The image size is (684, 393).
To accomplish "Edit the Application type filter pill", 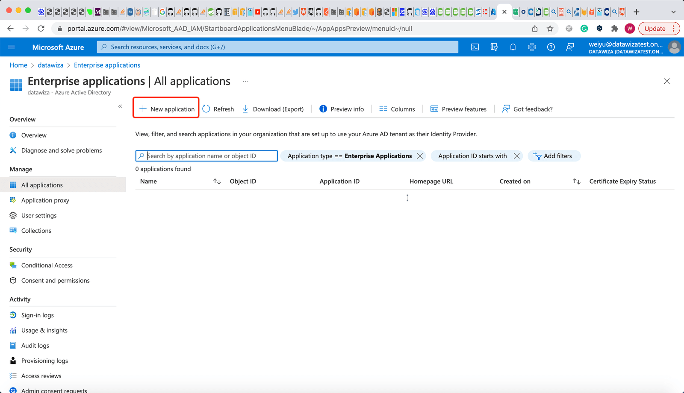I will click(x=349, y=156).
